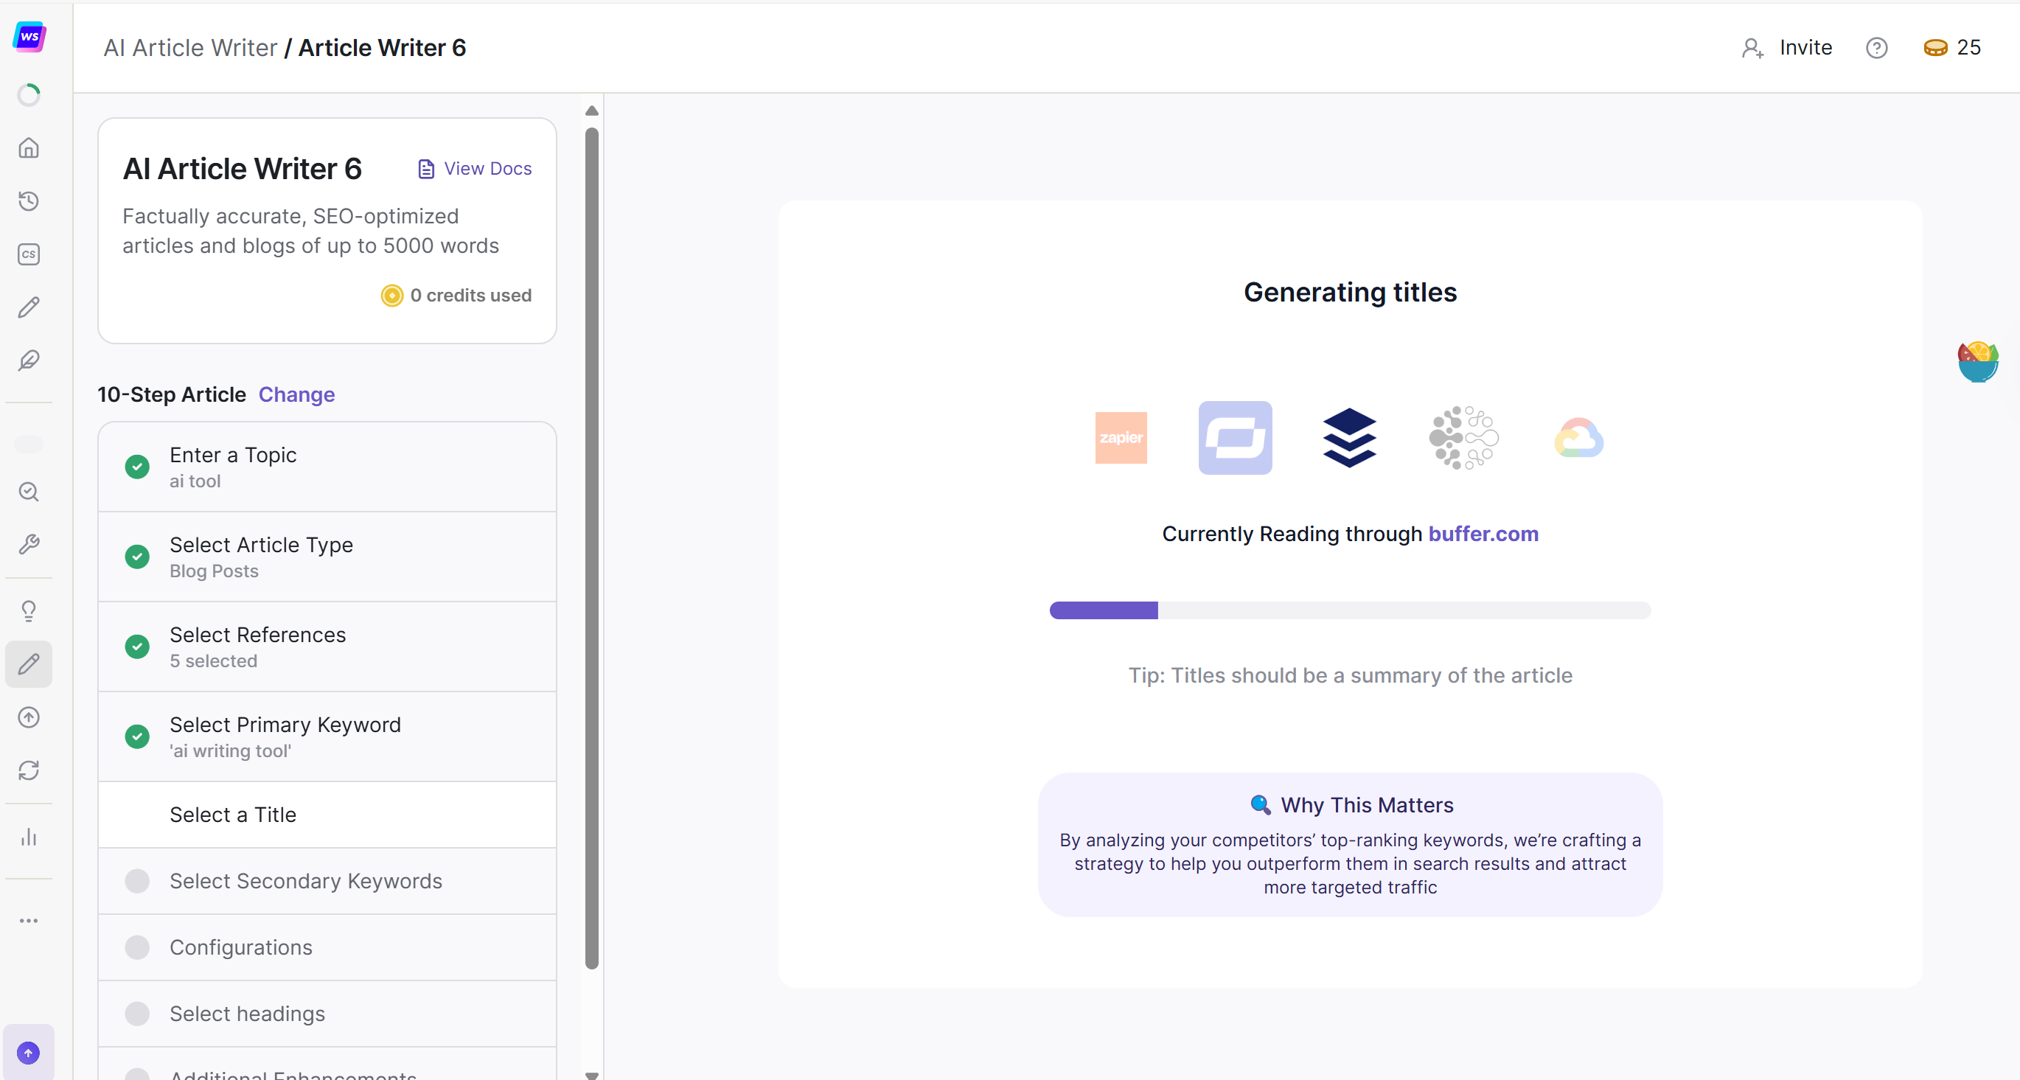The width and height of the screenshot is (2020, 1080).
Task: Select the Select a Title step
Action: [x=233, y=814]
